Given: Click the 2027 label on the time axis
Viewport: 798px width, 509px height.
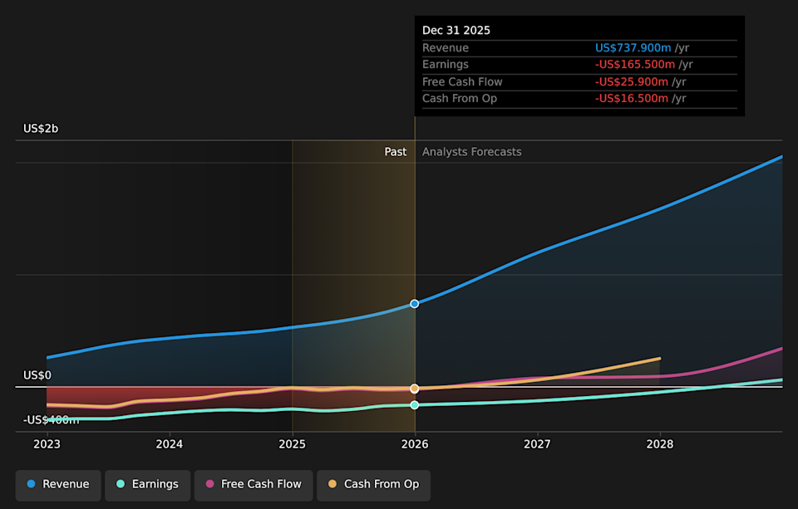Looking at the screenshot, I should (537, 444).
